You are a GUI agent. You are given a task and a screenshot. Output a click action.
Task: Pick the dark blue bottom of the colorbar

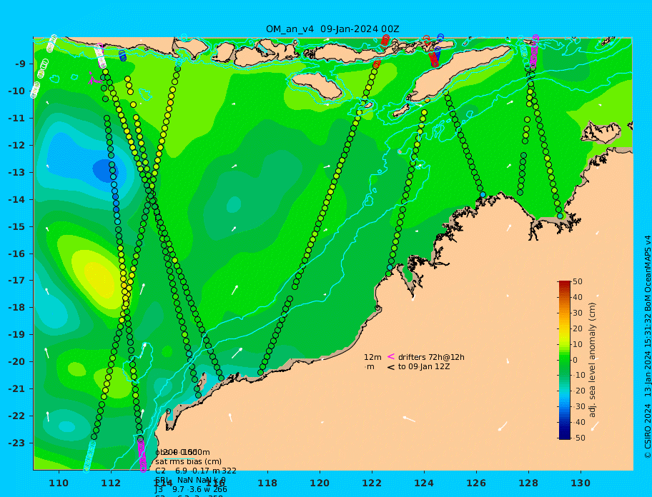point(565,436)
